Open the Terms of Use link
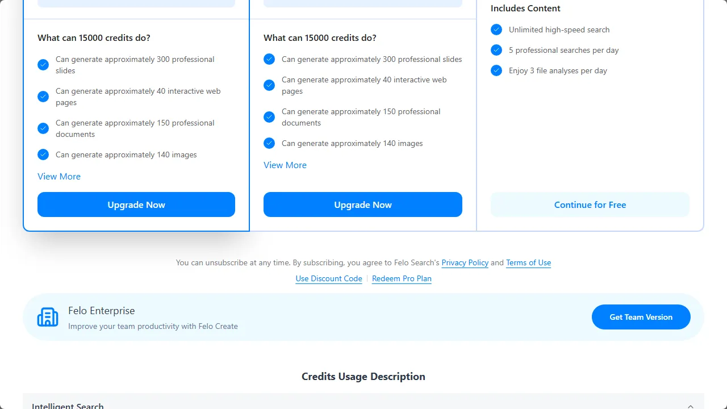The width and height of the screenshot is (727, 409). click(529, 262)
